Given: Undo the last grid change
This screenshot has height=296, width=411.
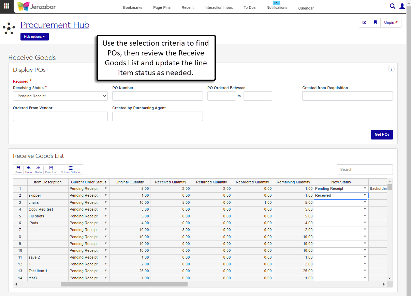Looking at the screenshot, I should 28,169.
